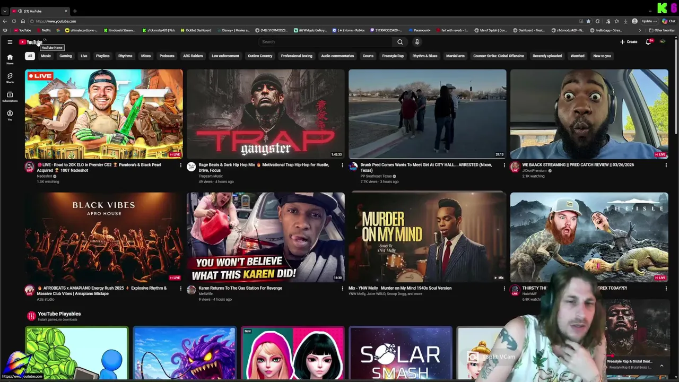Image resolution: width=679 pixels, height=382 pixels.
Task: Select the Podcasts filter chip
Action: (167, 56)
